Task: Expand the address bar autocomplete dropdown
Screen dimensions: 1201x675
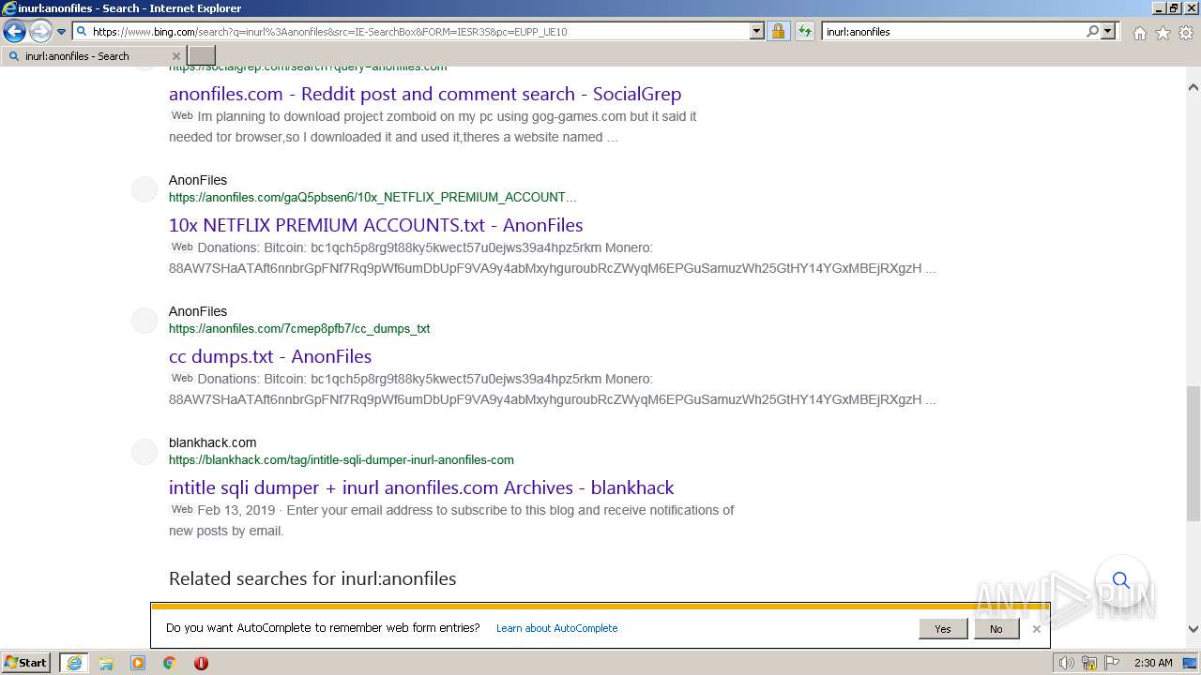Action: tap(756, 31)
